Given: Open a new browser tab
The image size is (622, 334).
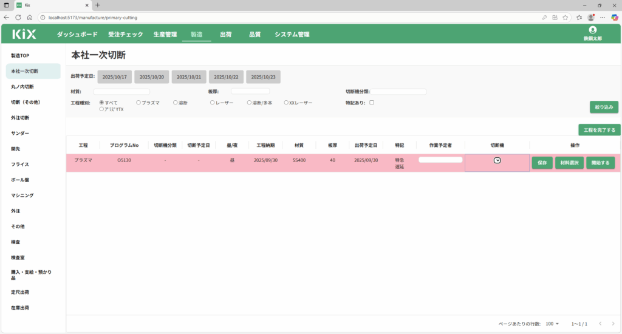Looking at the screenshot, I should pos(98,5).
